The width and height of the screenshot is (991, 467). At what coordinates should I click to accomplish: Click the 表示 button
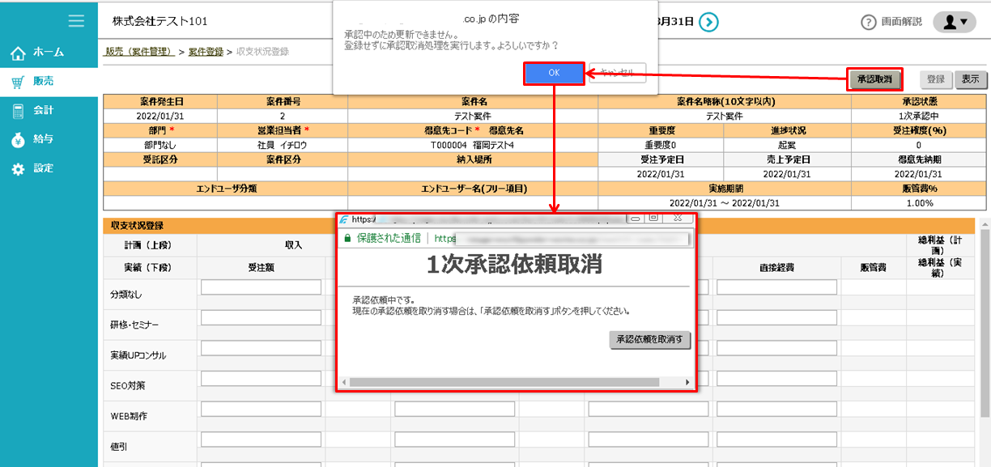coord(971,79)
